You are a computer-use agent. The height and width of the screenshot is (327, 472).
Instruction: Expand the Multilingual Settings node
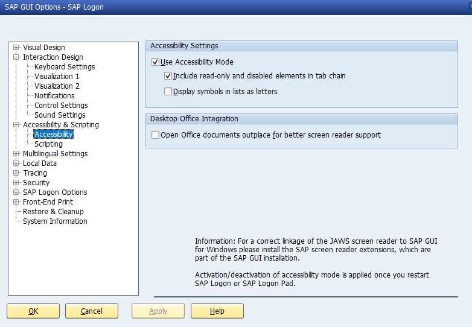pyautogui.click(x=16, y=154)
